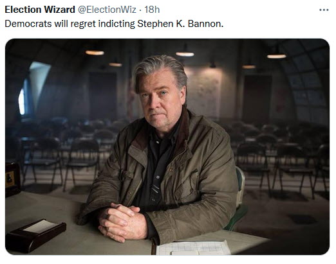
Task: Click the leftmost ceiling lamp in photo
Action: pos(95,53)
